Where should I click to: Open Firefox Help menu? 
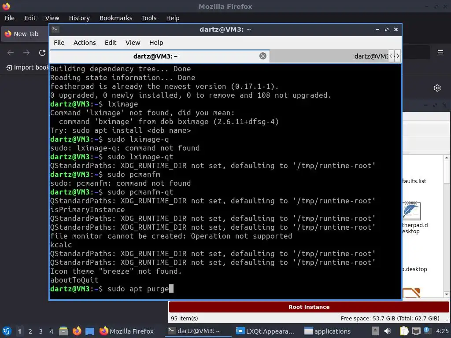pyautogui.click(x=173, y=18)
